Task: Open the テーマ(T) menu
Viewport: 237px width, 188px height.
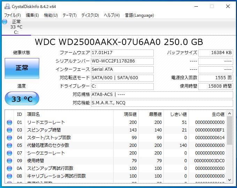Action: point(69,15)
